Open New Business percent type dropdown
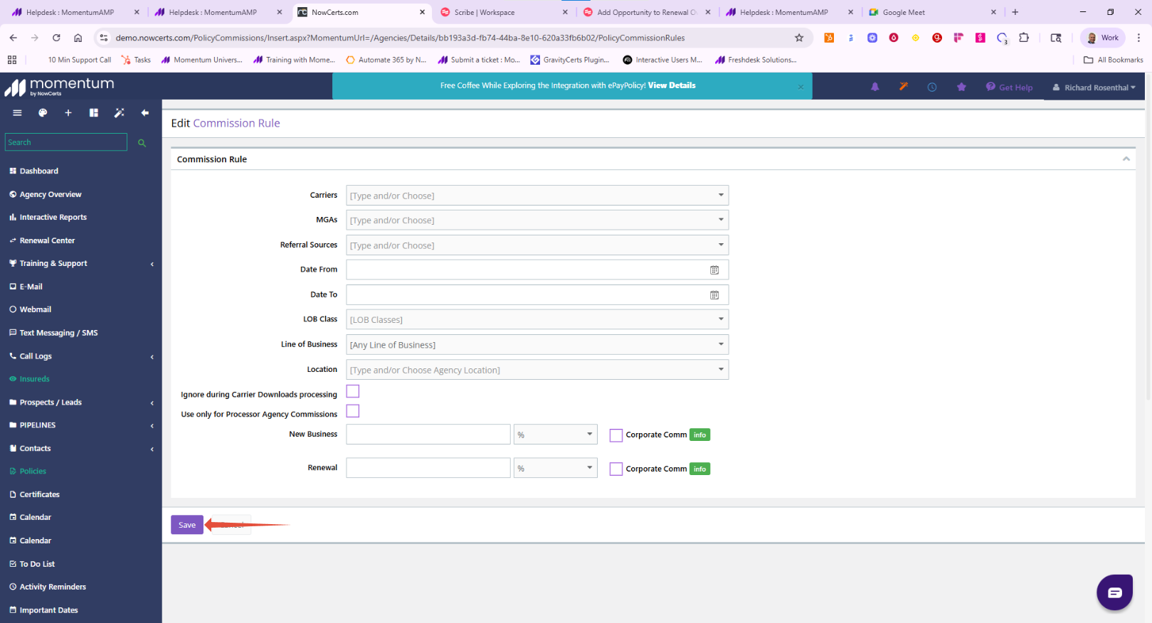The height and width of the screenshot is (623, 1152). point(556,435)
